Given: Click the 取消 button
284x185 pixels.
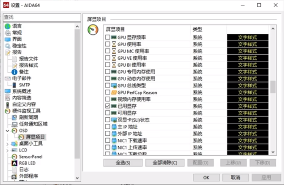Looking at the screenshot, I should 236,177.
